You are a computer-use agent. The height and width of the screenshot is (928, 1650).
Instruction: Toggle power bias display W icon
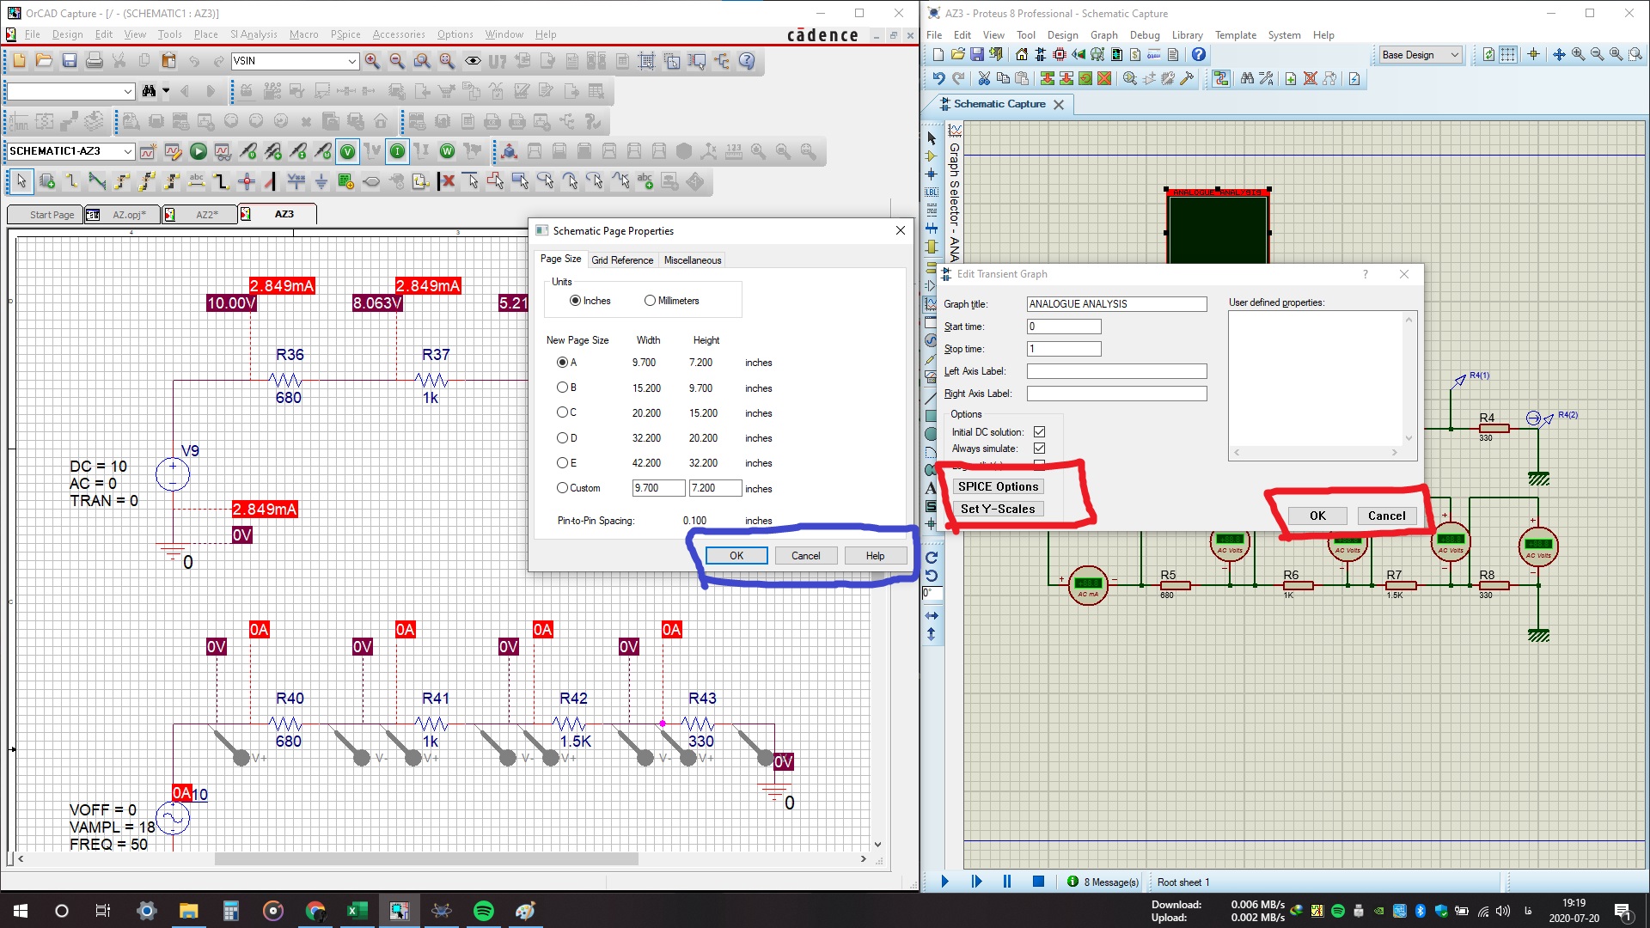[x=447, y=152]
